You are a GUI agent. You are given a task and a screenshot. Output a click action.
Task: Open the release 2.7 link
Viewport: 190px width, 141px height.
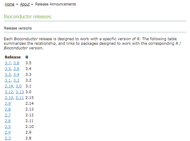pos(8,115)
